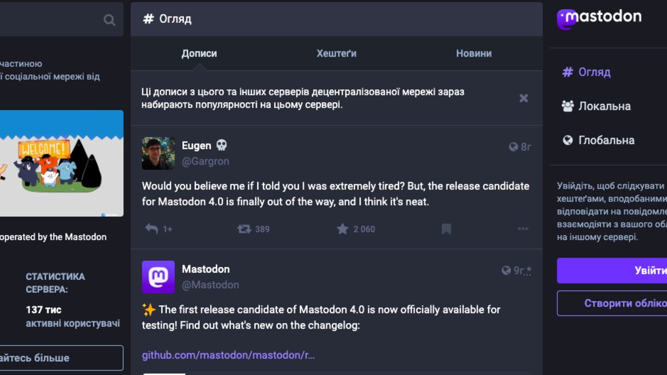The image size is (667, 375).
Task: Click the "СТАТИСТИКА СЕРВЕРА:" heading
Action: click(55, 283)
